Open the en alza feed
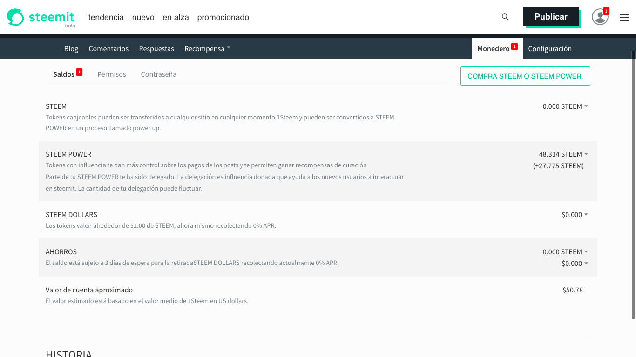 point(176,17)
